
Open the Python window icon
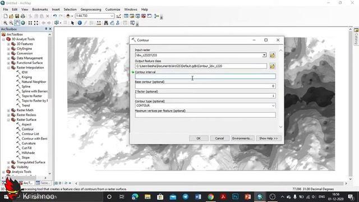pyautogui.click(x=149, y=16)
